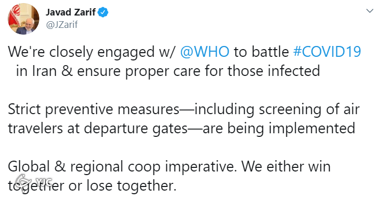382x203 pixels.
Task: Click "travelers at departure gates" text
Action: click(98, 129)
